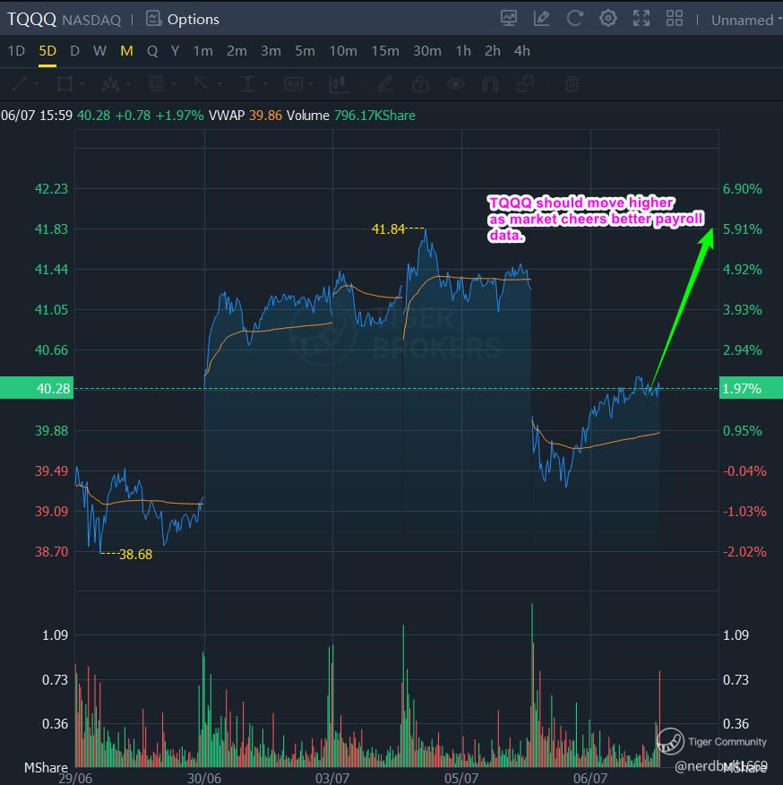Select the measure range tool
The height and width of the screenshot is (785, 783).
click(247, 83)
